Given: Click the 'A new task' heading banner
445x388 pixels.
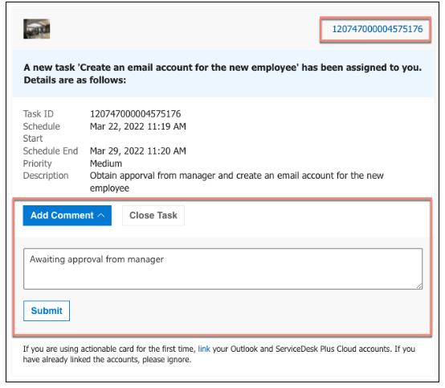Looking at the screenshot, I should (x=222, y=74).
